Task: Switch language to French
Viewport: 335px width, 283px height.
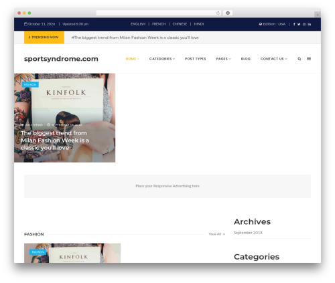Action: tap(159, 24)
